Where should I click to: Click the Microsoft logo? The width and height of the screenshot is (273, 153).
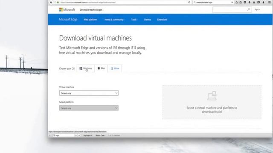tap(67, 10)
